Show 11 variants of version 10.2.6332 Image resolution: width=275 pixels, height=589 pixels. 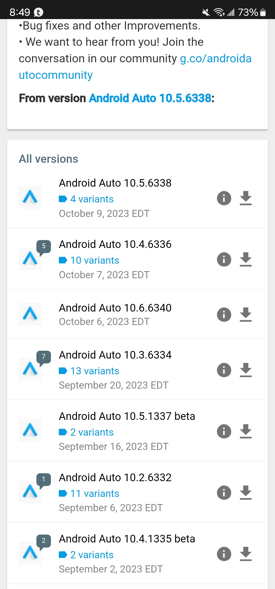click(89, 494)
